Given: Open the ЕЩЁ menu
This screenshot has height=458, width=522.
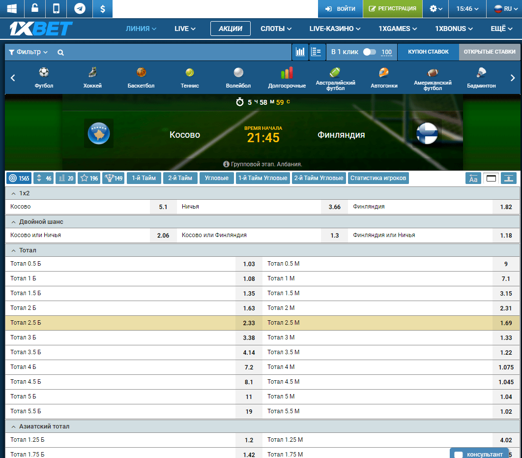Looking at the screenshot, I should pyautogui.click(x=501, y=29).
